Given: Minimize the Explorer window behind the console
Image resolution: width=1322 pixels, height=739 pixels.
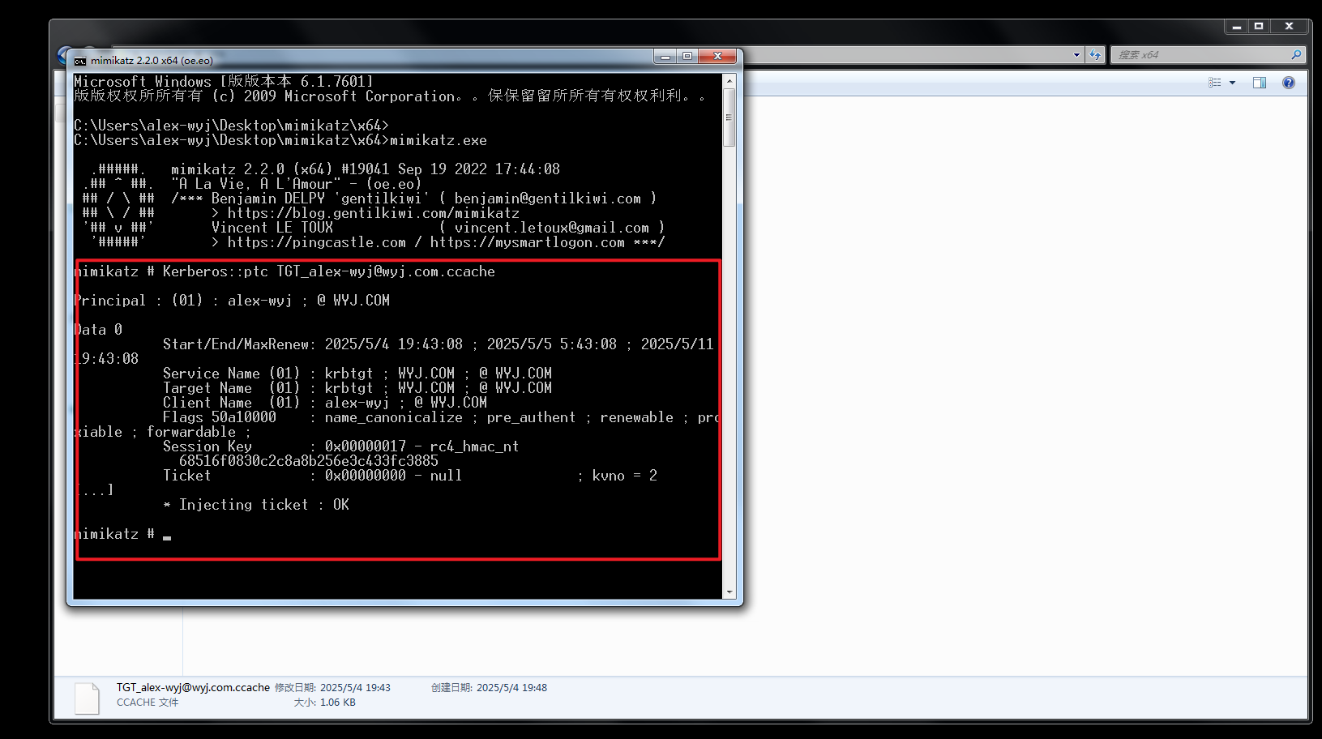Looking at the screenshot, I should click(x=1237, y=27).
